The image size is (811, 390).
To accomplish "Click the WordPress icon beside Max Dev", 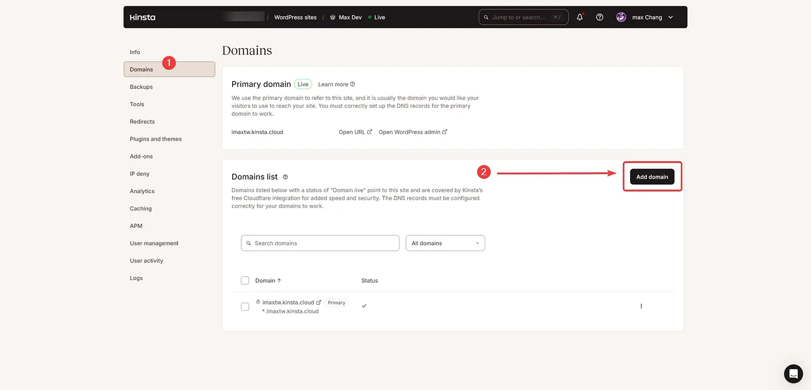I will [333, 17].
